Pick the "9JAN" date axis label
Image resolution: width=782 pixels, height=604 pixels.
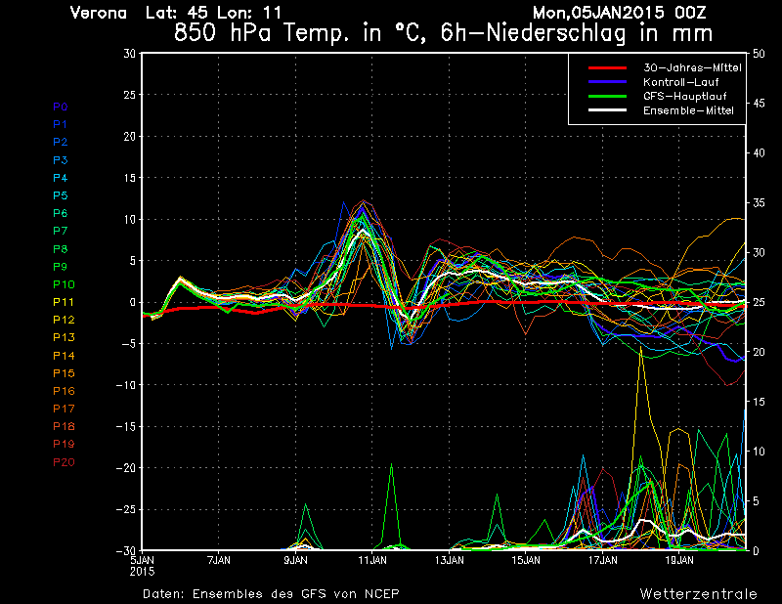tap(296, 560)
